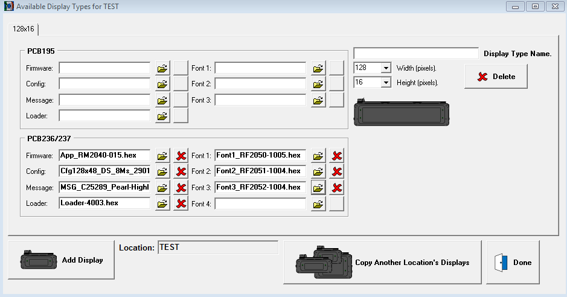The height and width of the screenshot is (297, 567).
Task: Click the Display Type Name field
Action: pos(415,53)
